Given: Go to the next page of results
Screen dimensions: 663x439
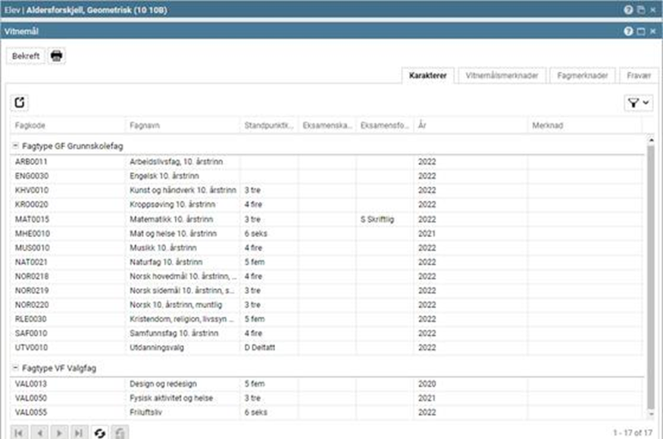Looking at the screenshot, I should coord(59,433).
